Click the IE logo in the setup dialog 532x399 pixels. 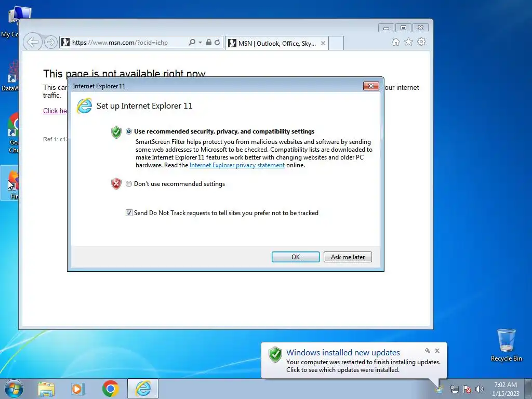pos(84,106)
